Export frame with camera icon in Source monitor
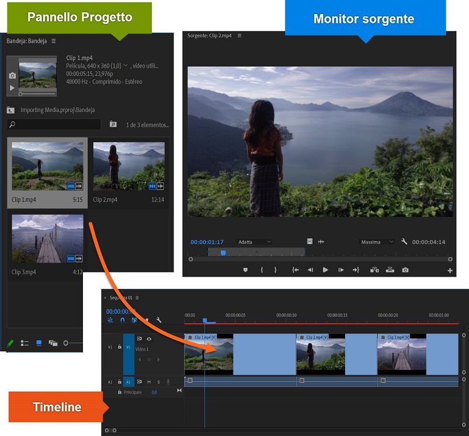 coord(405,270)
